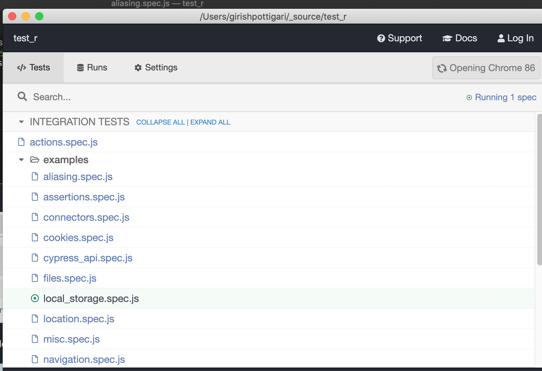542x371 pixels.
Task: Run navigation.spec.js
Action: point(84,359)
